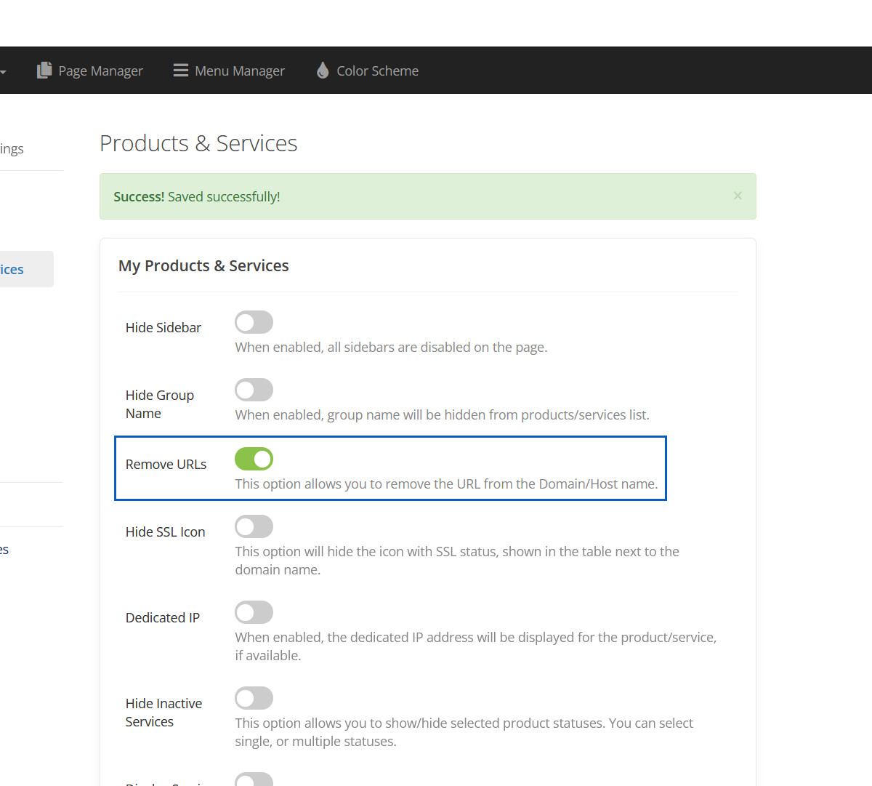Enable the Hide Sidebar toggle
Image resolution: width=872 pixels, height=786 pixels.
[x=254, y=322]
